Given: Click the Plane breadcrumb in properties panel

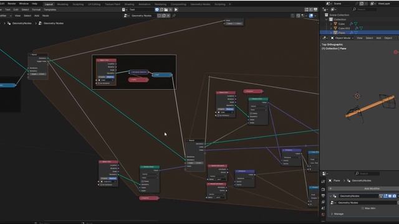Looking at the screenshot, I should [x=337, y=180].
